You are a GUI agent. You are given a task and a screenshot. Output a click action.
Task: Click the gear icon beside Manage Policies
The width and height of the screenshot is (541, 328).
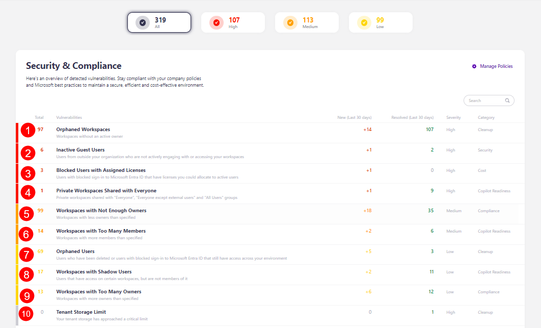(x=474, y=66)
